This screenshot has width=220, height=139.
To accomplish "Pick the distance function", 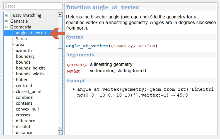I will coord(24,133).
